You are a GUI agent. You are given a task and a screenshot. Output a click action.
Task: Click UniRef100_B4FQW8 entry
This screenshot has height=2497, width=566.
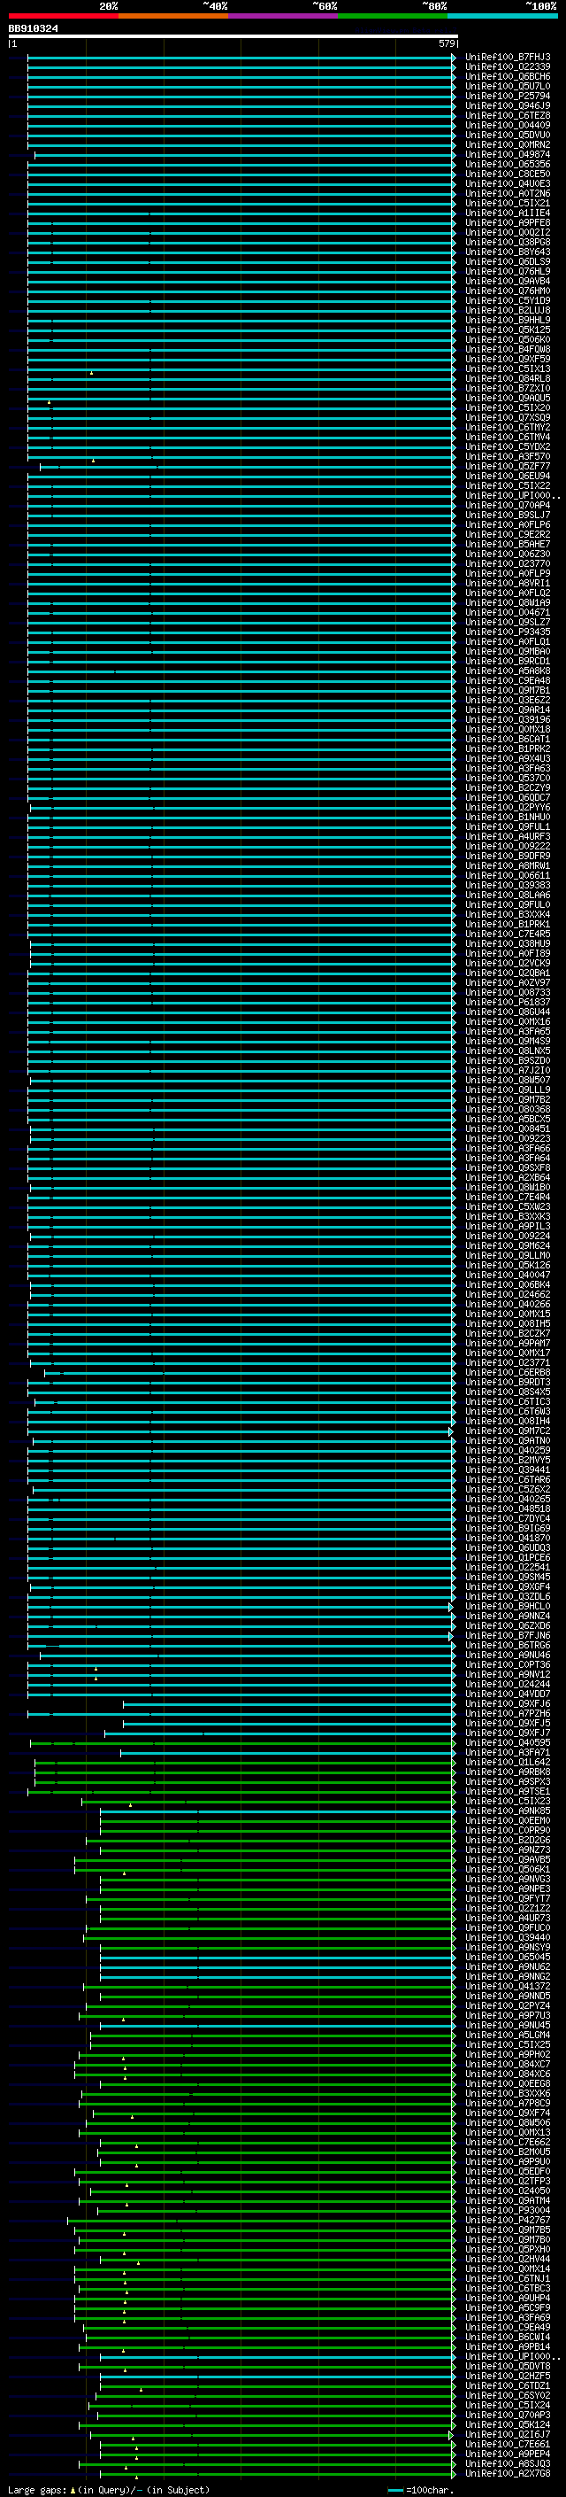[508, 350]
